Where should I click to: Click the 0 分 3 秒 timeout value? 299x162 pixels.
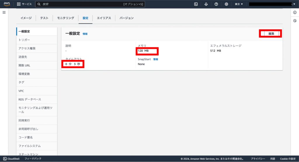(x=73, y=64)
